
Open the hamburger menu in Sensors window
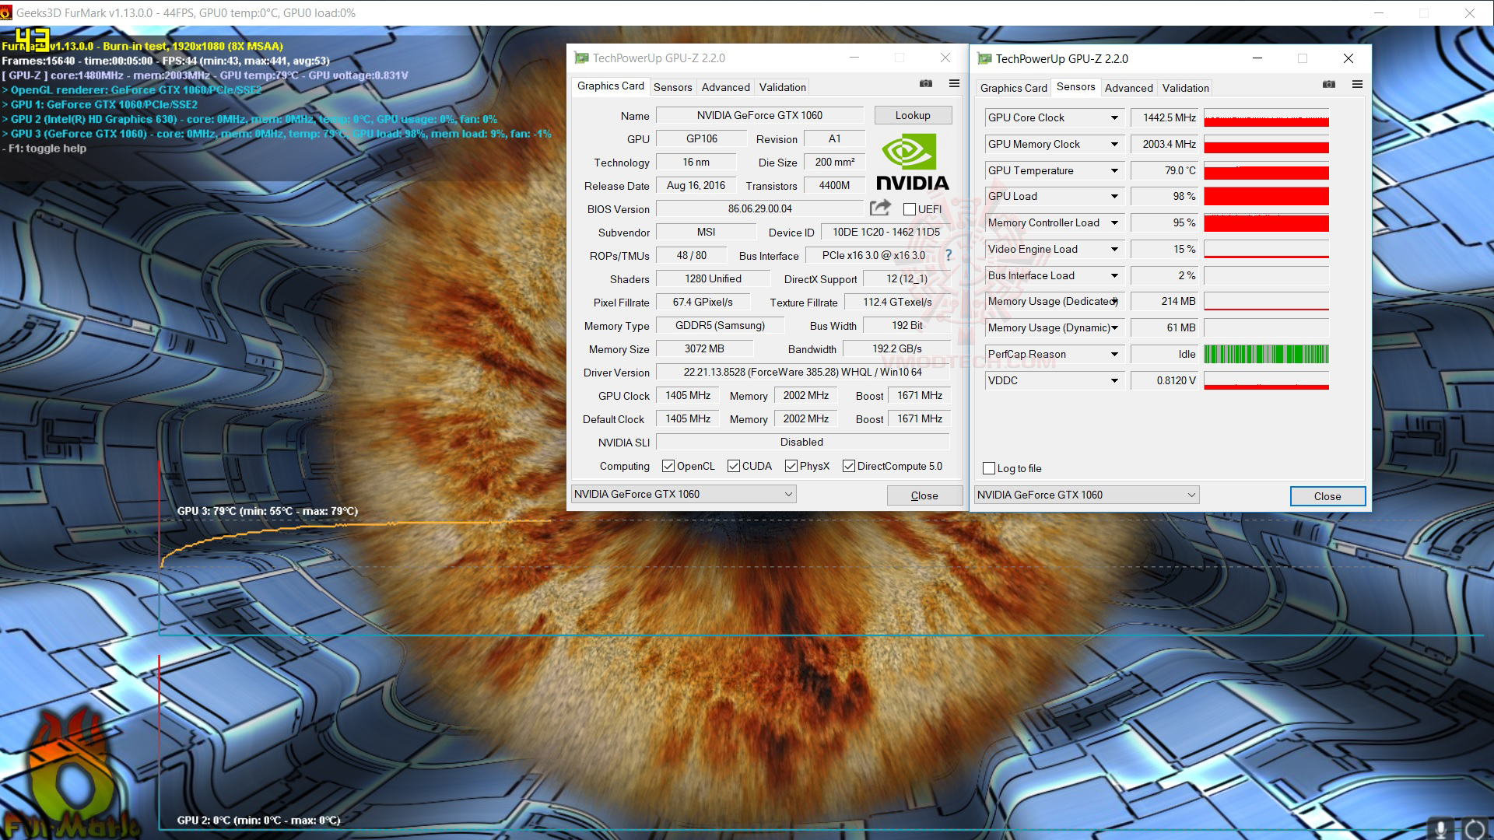point(1357,84)
